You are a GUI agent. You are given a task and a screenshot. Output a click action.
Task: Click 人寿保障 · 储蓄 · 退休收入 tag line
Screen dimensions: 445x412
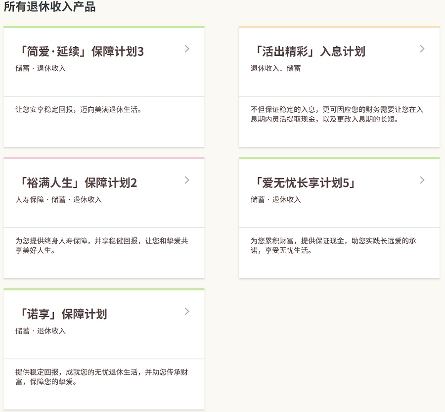coord(58,200)
